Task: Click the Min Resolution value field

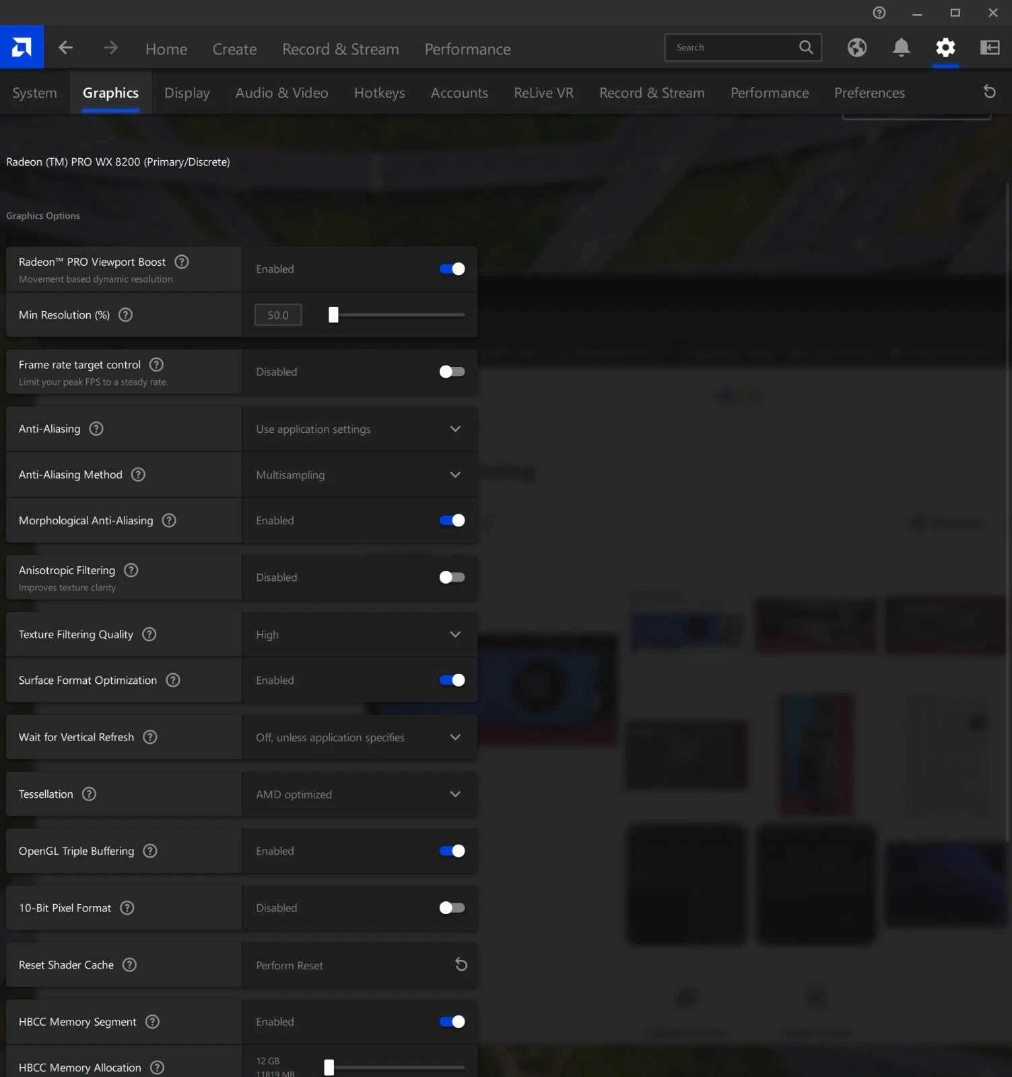Action: (x=278, y=314)
